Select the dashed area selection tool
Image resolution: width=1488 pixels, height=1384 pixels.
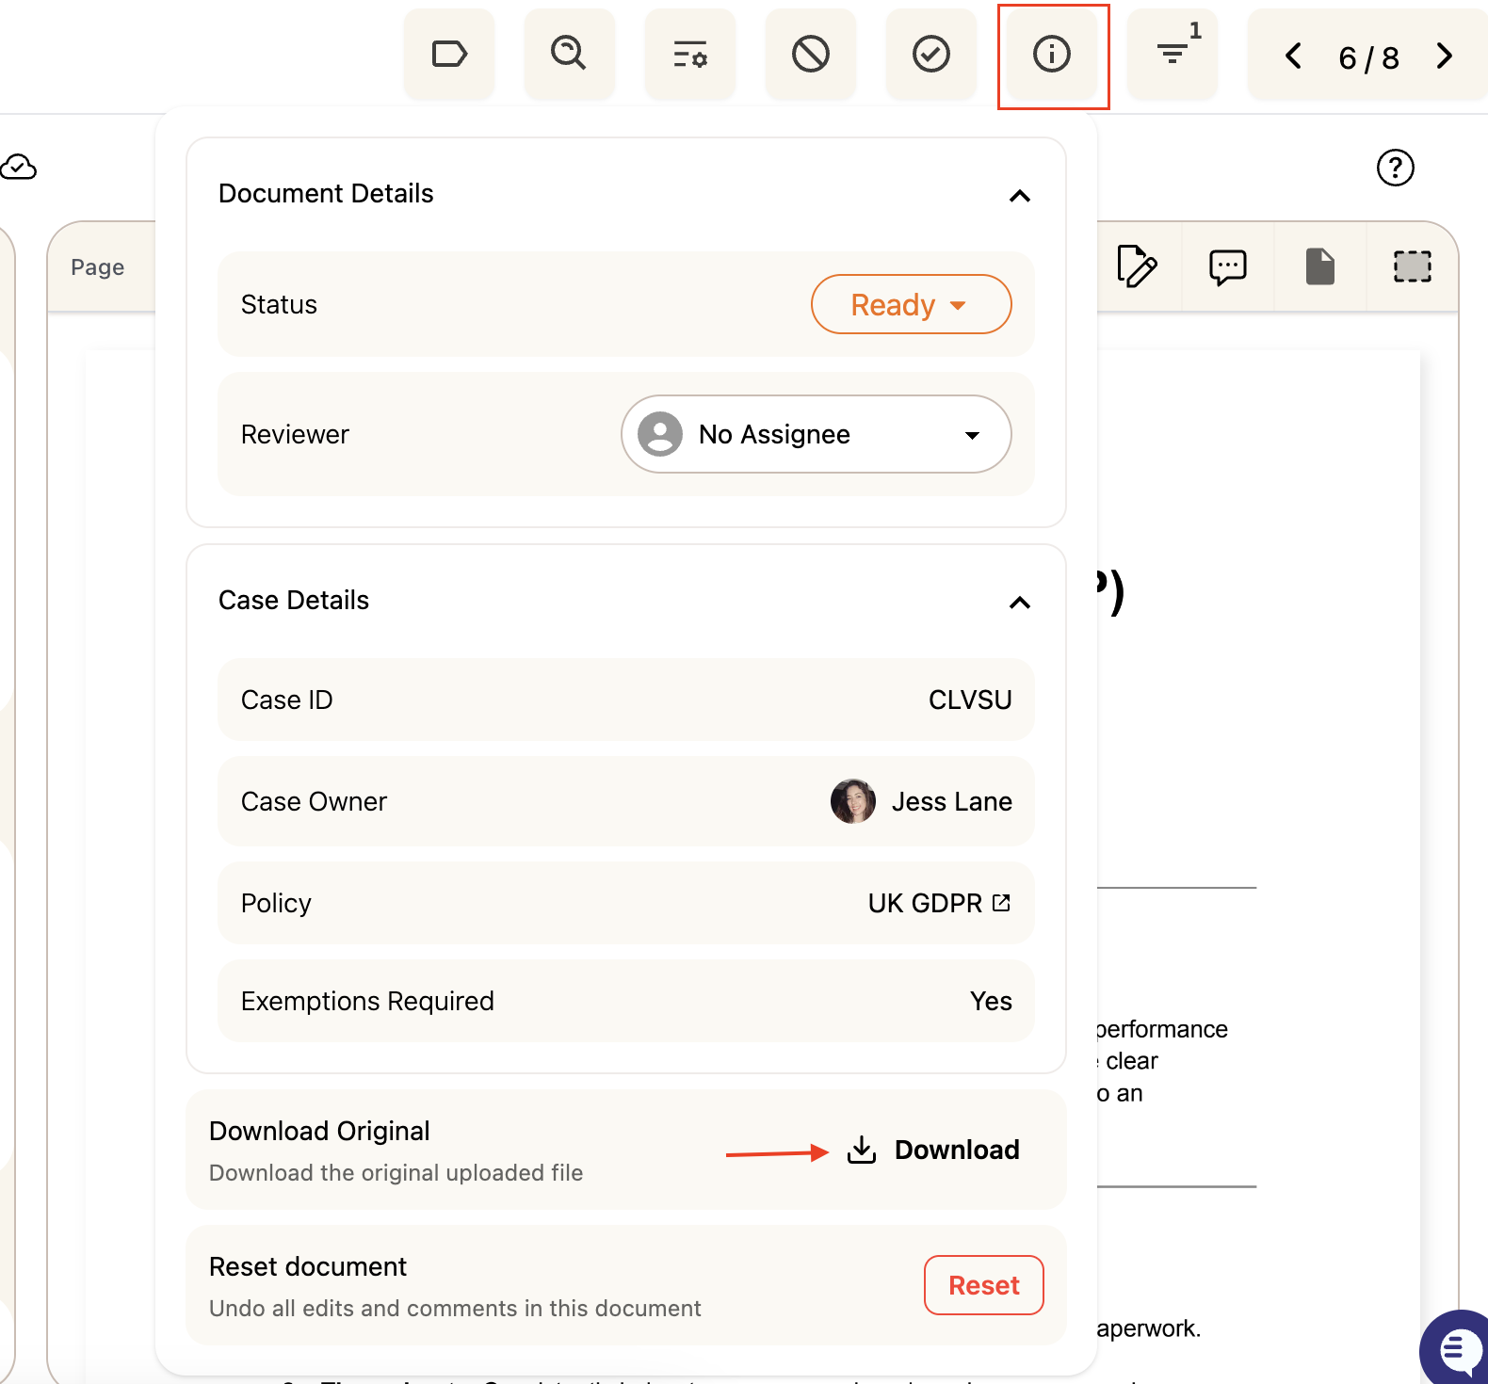[x=1413, y=266]
